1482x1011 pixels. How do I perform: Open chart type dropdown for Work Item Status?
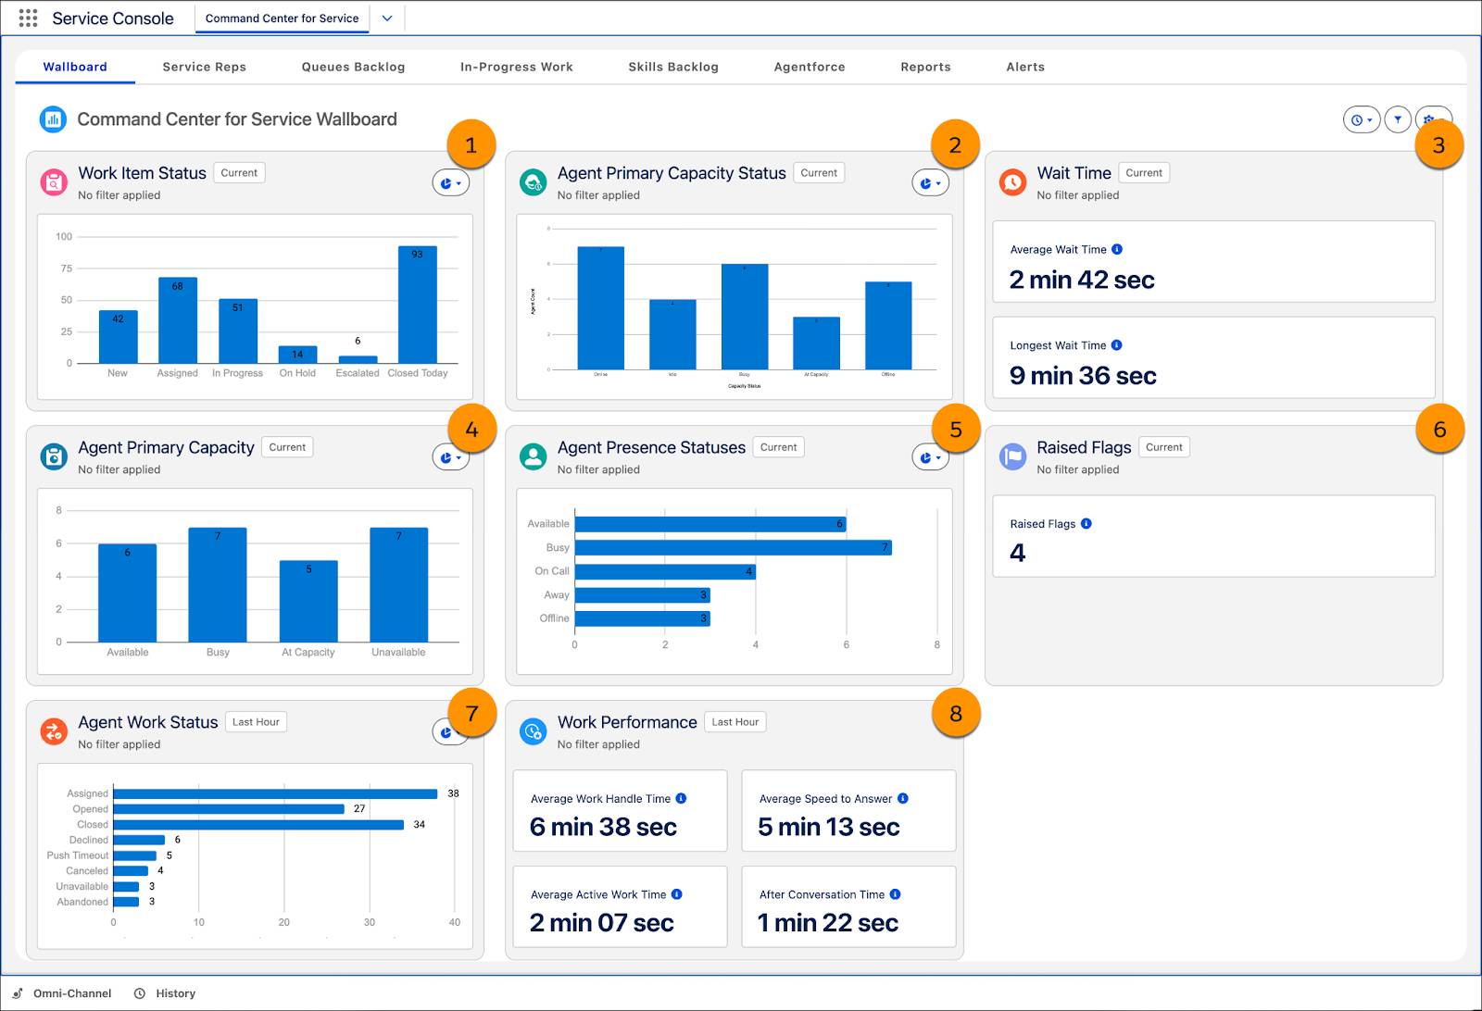click(451, 183)
